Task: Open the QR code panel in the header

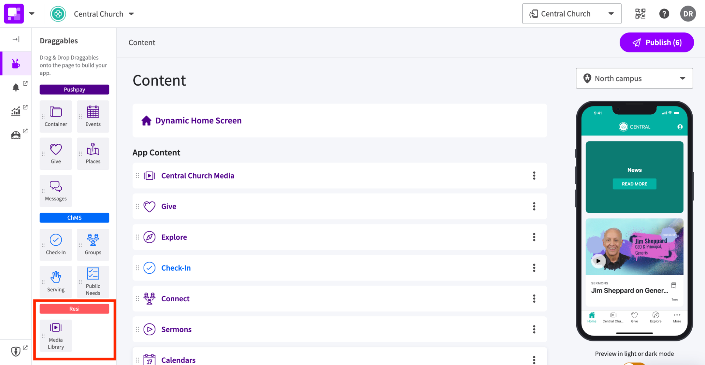Action: pyautogui.click(x=640, y=13)
